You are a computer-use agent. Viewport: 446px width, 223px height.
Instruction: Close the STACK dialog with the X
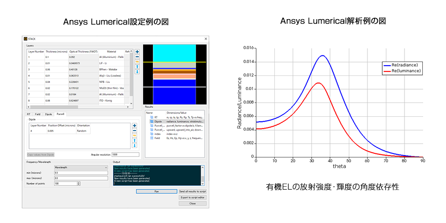[206, 39]
